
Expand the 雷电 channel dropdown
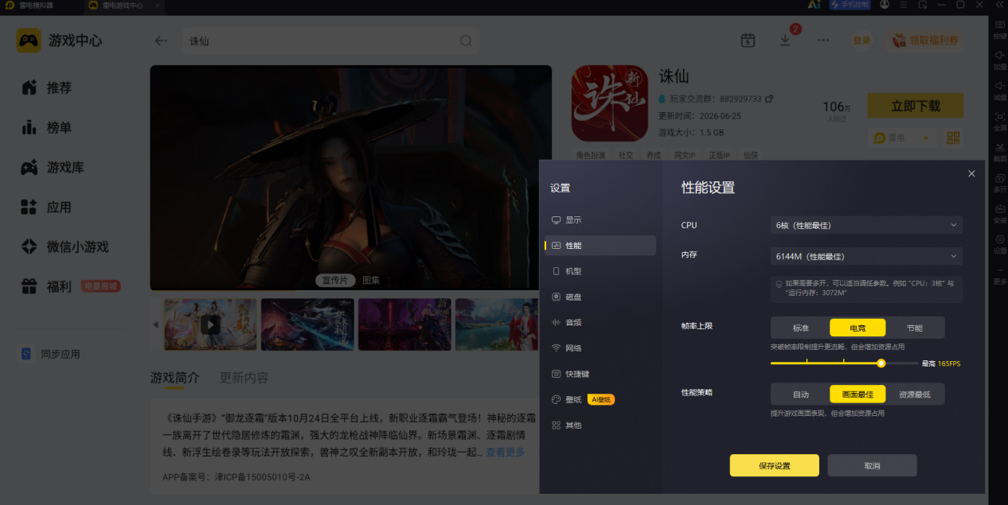(x=903, y=138)
